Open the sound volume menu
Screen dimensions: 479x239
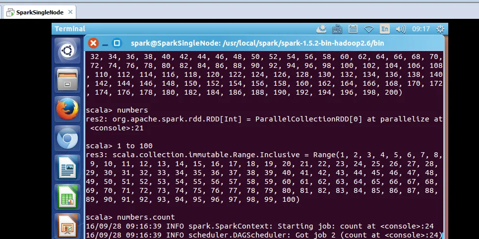pos(401,29)
